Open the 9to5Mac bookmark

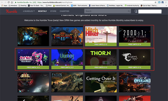[115, 5]
